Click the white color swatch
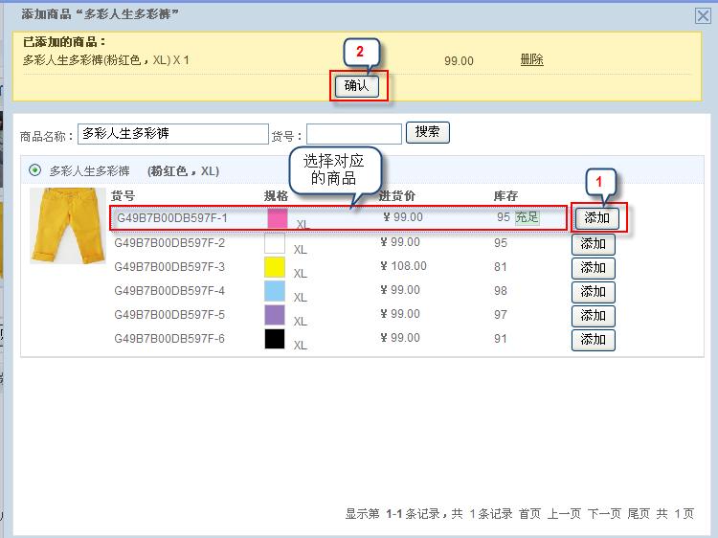 276,243
